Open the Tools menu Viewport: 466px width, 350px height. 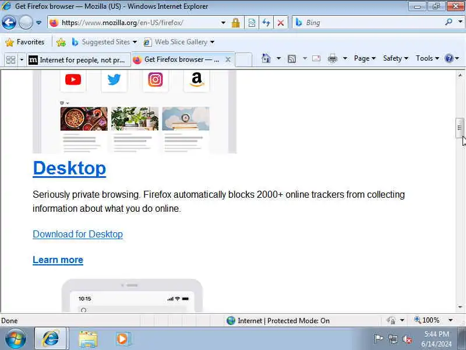pyautogui.click(x=427, y=58)
